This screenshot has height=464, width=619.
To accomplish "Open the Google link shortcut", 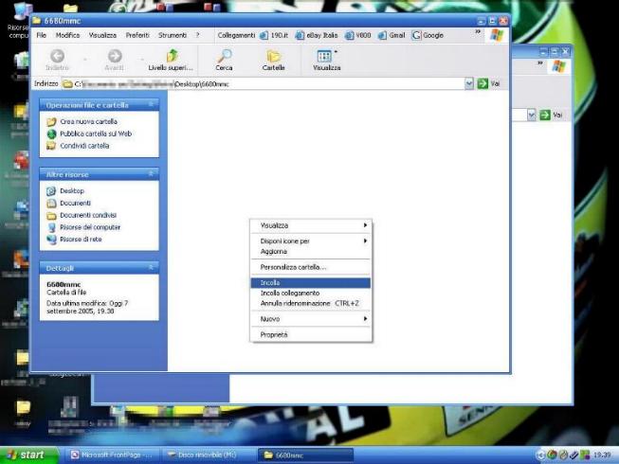I will tap(428, 35).
